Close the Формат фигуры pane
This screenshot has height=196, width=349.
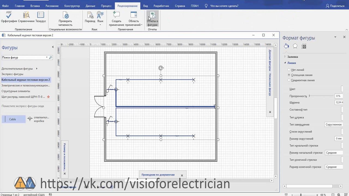[344, 37]
